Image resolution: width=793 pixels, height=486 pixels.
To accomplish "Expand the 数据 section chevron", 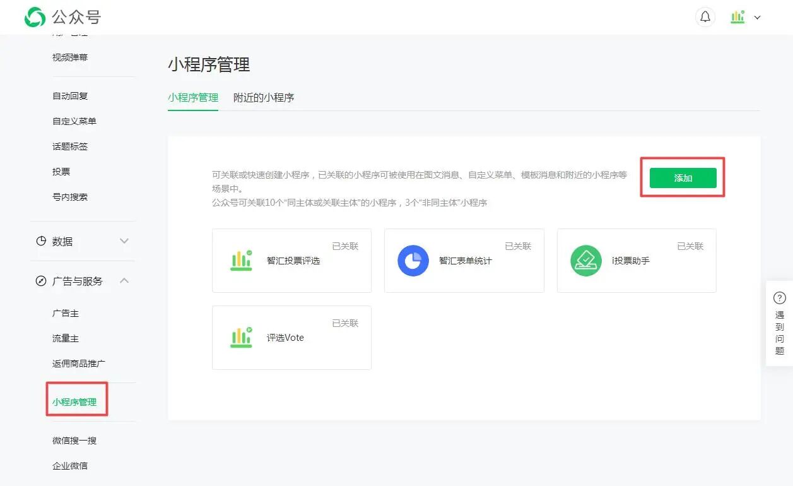I will [124, 241].
